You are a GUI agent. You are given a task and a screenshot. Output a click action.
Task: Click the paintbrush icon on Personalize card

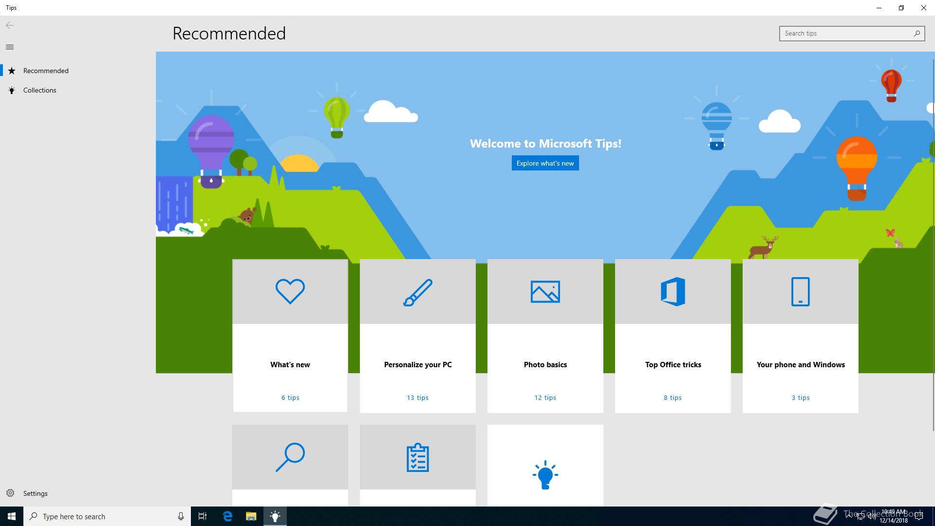[x=418, y=292]
